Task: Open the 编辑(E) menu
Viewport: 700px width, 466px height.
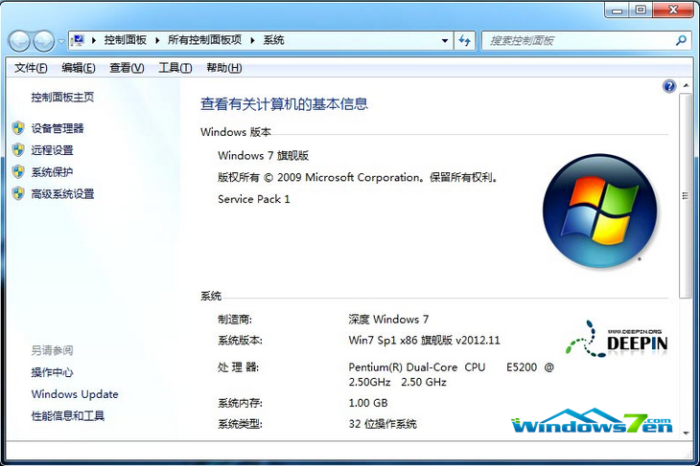Action: click(x=79, y=68)
